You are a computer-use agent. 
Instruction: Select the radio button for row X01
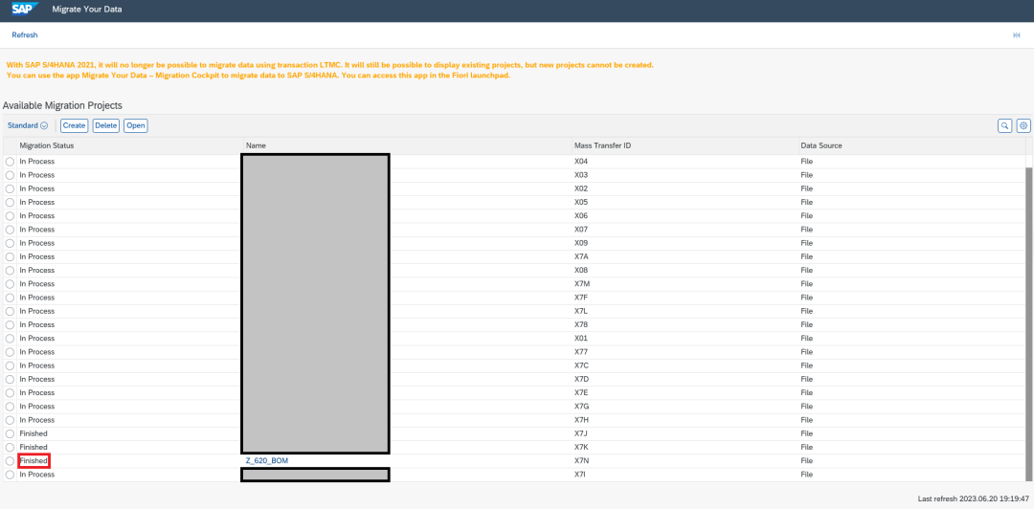10,339
